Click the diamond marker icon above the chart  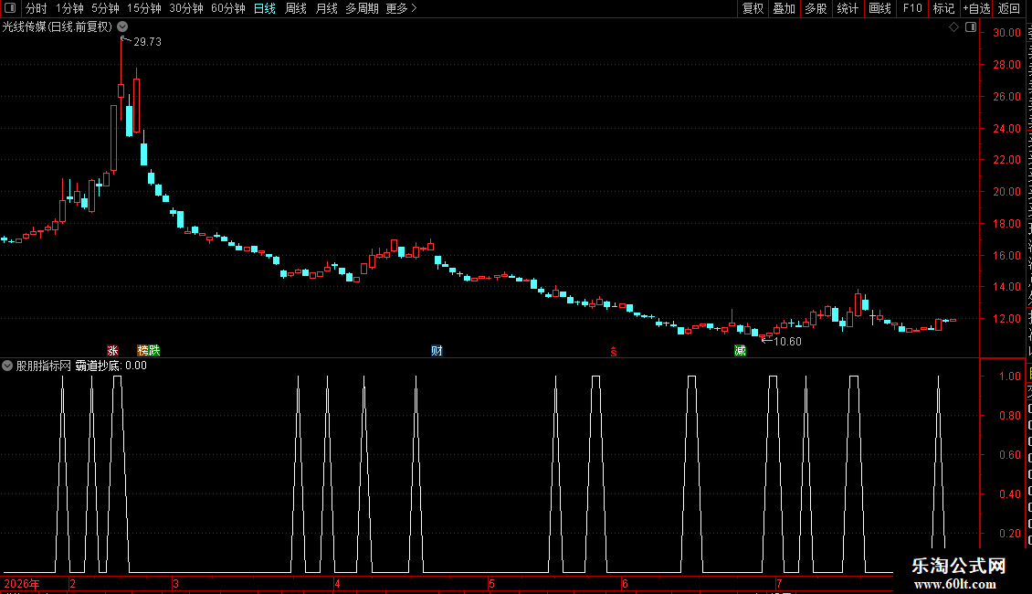tap(953, 27)
